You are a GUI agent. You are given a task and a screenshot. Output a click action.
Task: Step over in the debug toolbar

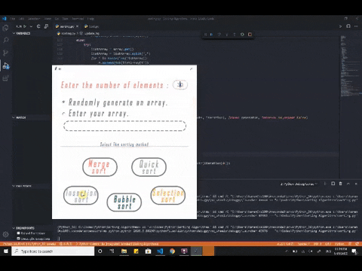coord(219,35)
